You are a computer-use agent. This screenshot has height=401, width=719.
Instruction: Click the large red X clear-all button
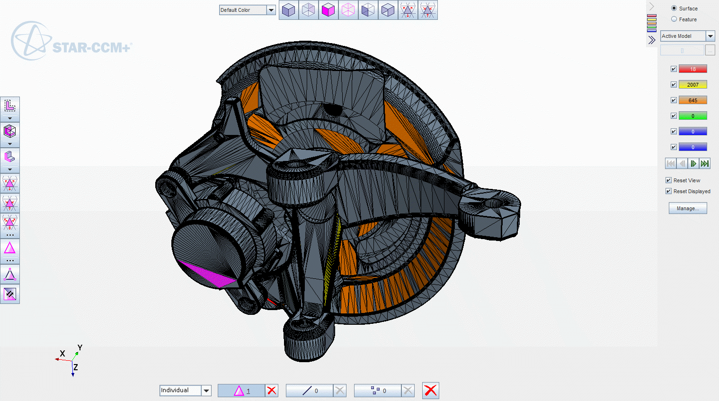[430, 391]
